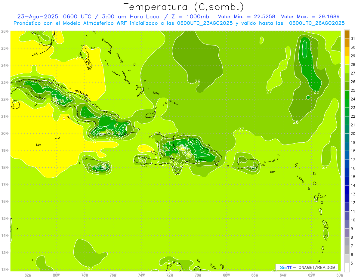This screenshot has height=279, width=361.
Task: Select the "20N" latitude axis label
Action: (4, 133)
